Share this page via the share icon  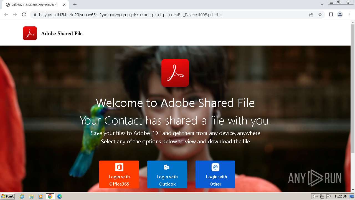click(x=311, y=15)
